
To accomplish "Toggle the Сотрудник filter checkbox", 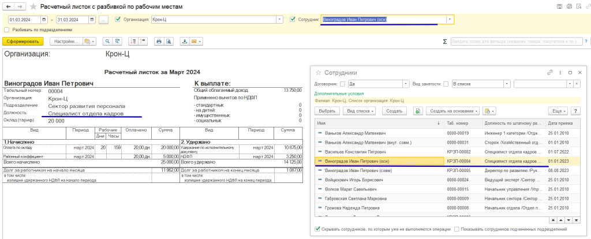I will click(293, 19).
